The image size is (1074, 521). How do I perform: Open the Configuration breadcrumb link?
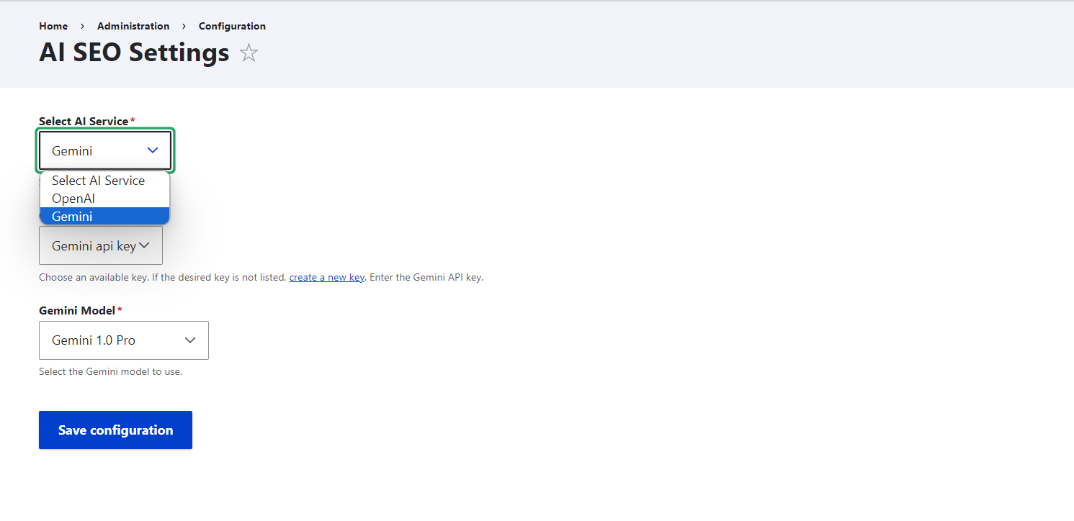pyautogui.click(x=232, y=26)
